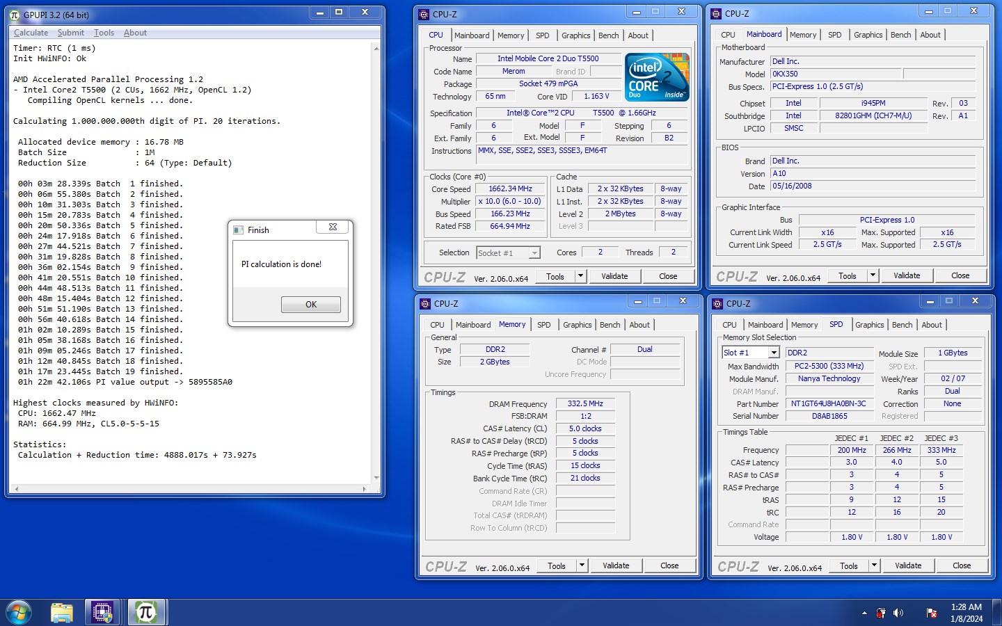Click Close button in Mainboard window
The image size is (1002, 626).
pyautogui.click(x=960, y=275)
